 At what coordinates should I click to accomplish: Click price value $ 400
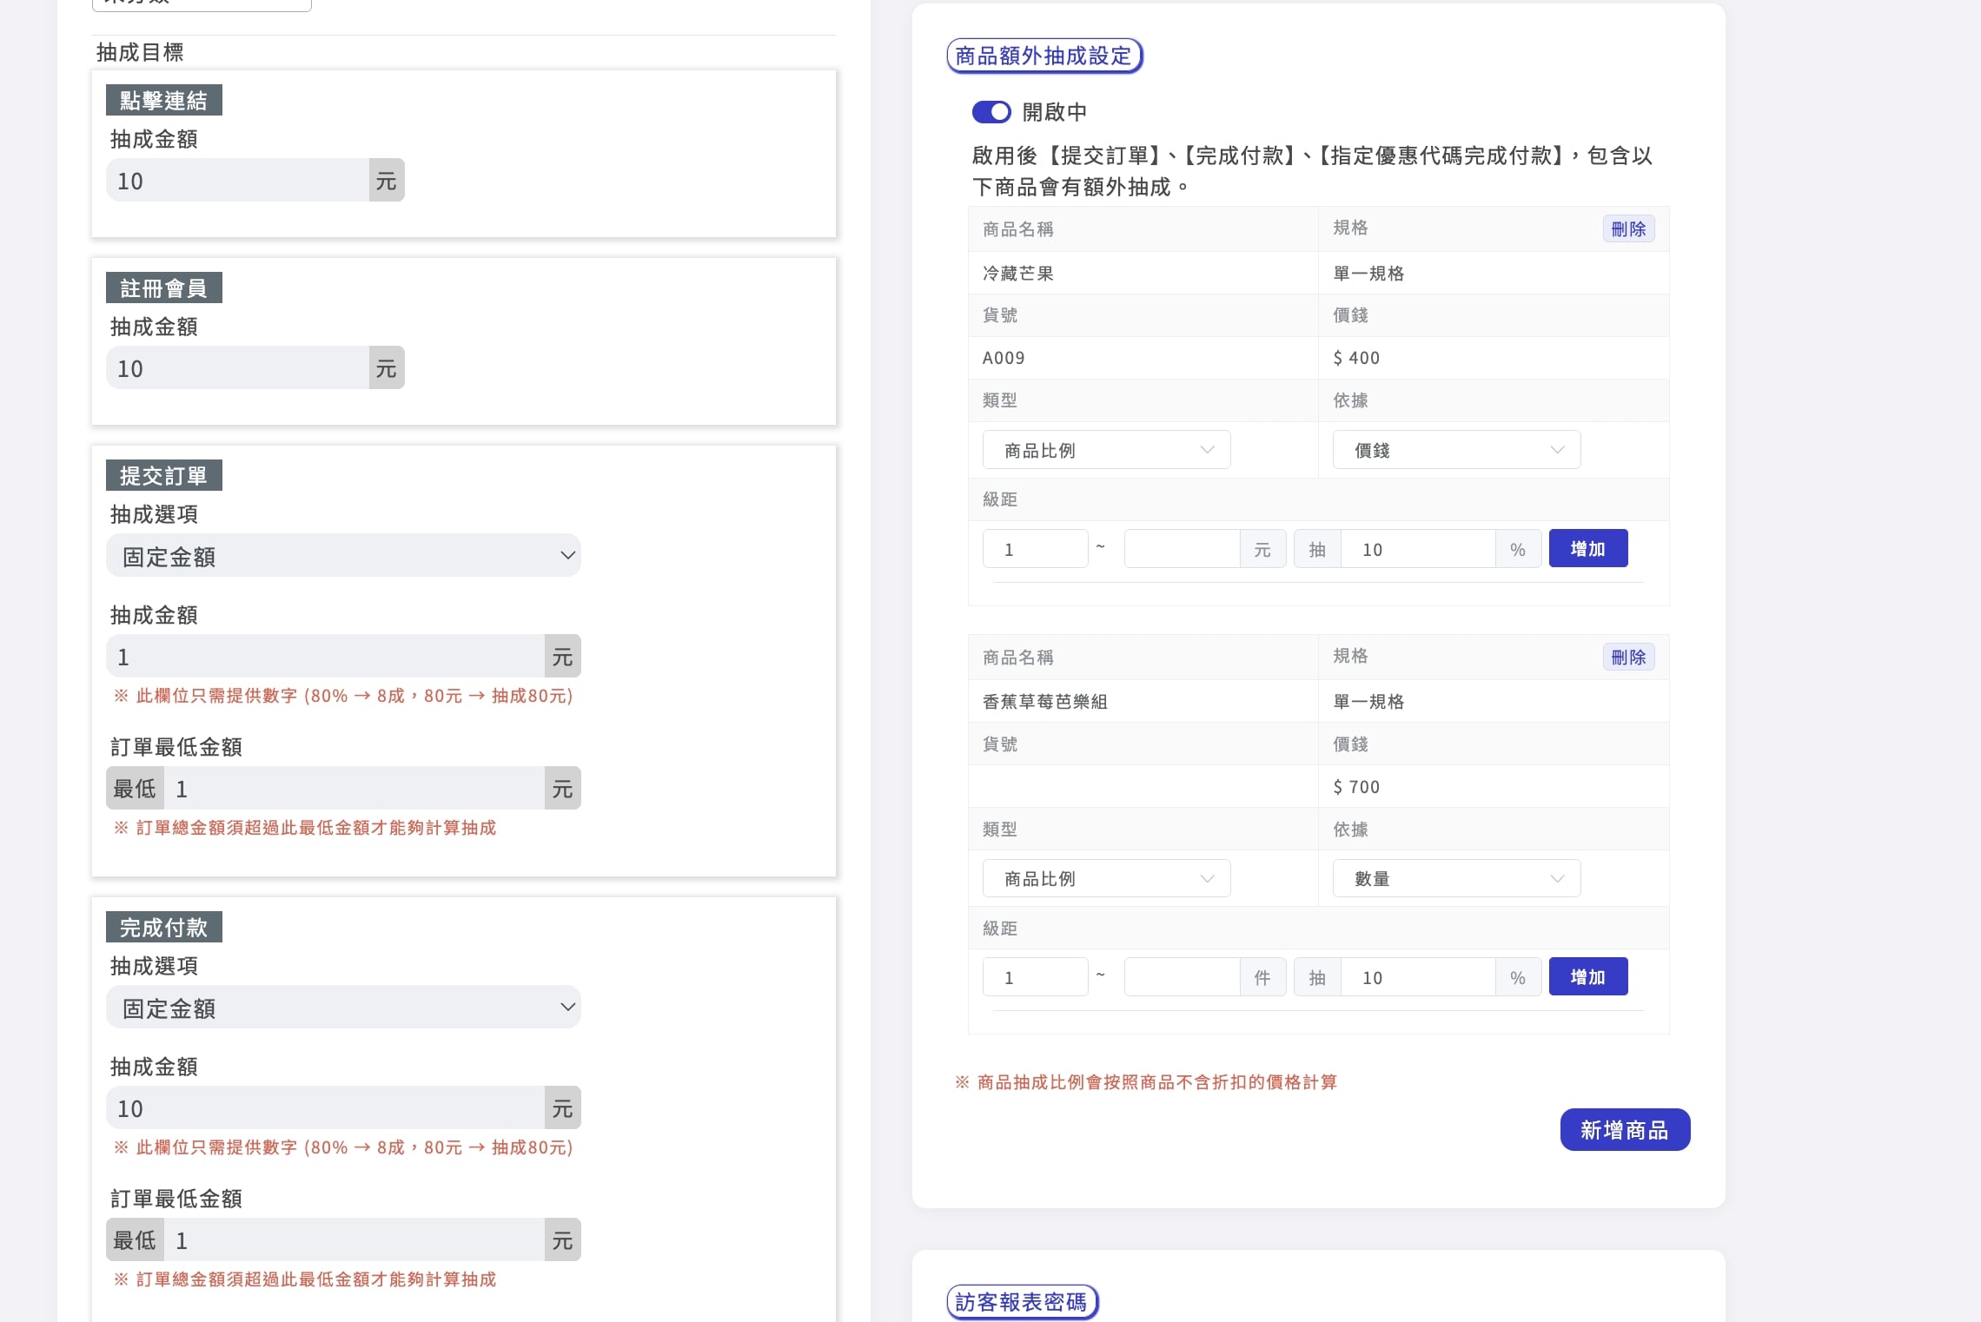coord(1356,358)
